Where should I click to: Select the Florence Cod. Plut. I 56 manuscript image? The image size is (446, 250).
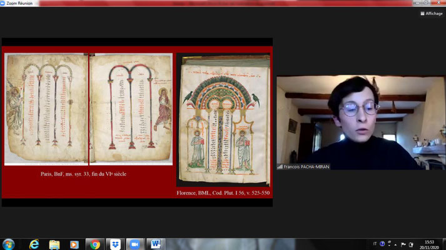click(x=223, y=120)
